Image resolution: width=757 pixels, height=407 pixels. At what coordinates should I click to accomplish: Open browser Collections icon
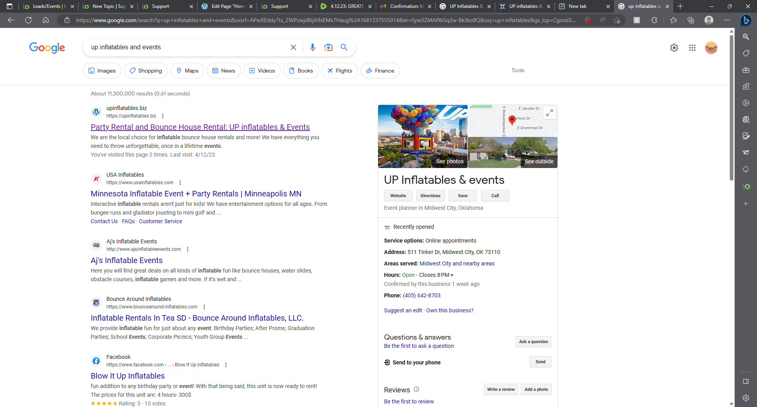[691, 20]
